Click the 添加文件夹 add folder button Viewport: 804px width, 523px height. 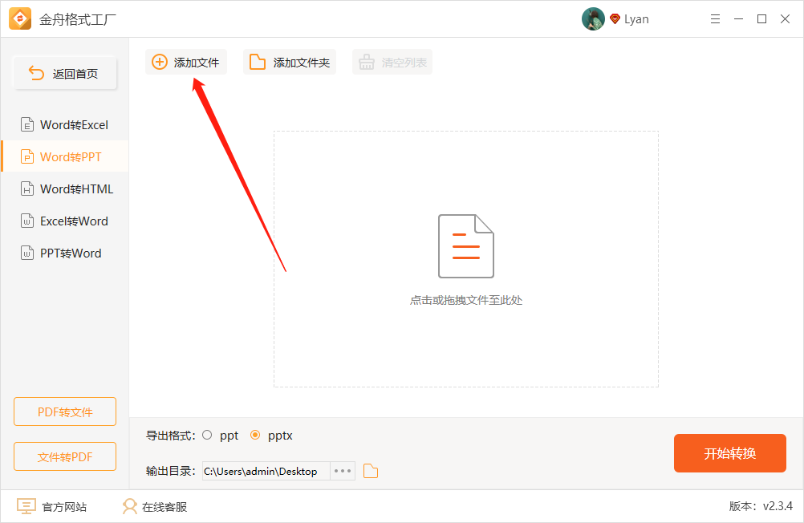tap(289, 62)
